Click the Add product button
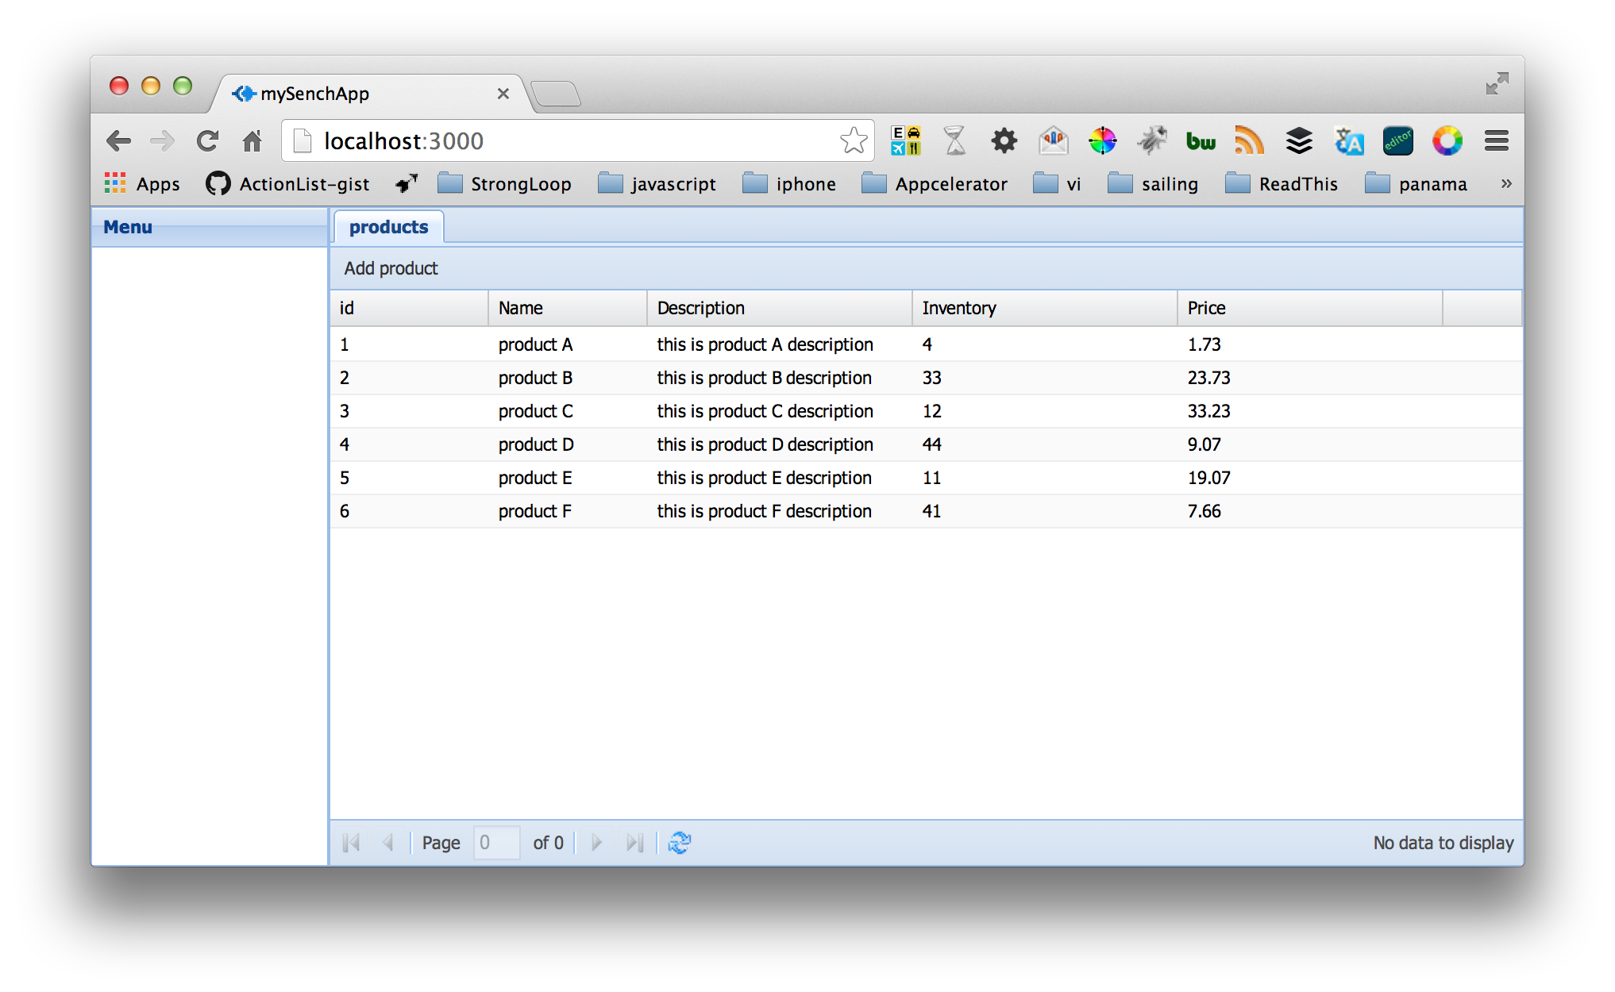Image resolution: width=1615 pixels, height=992 pixels. click(391, 268)
